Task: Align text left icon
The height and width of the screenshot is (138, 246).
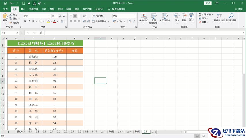Action: click(x=71, y=21)
